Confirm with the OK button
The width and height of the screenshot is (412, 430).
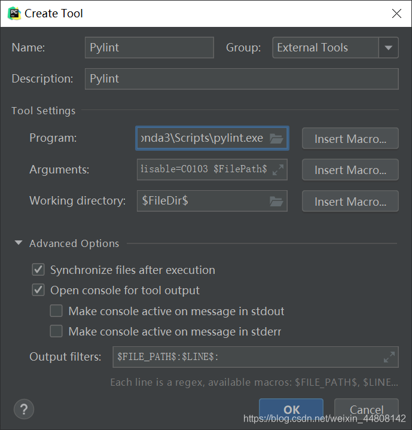click(x=291, y=410)
